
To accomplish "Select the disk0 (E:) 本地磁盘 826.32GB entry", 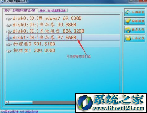I will coord(48,31).
